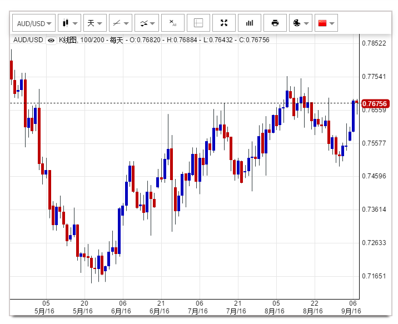Click the 21 7月/16 date label
This screenshot has width=398, height=324.
click(236, 307)
